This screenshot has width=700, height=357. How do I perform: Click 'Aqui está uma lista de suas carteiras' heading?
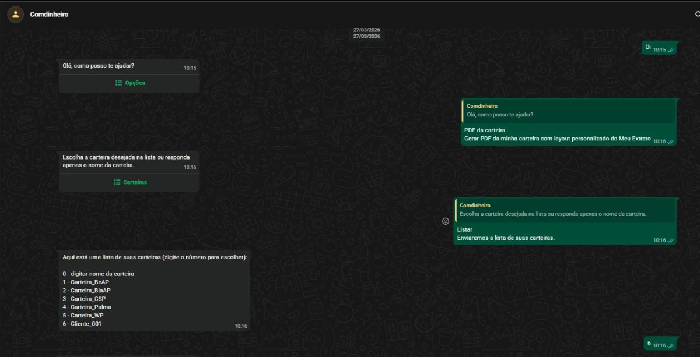pos(155,257)
